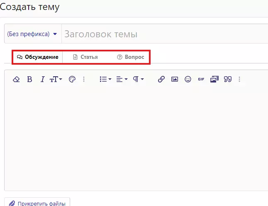Open the (Без префикса) prefix dropdown
This screenshot has width=268, height=206.
[x=32, y=34]
